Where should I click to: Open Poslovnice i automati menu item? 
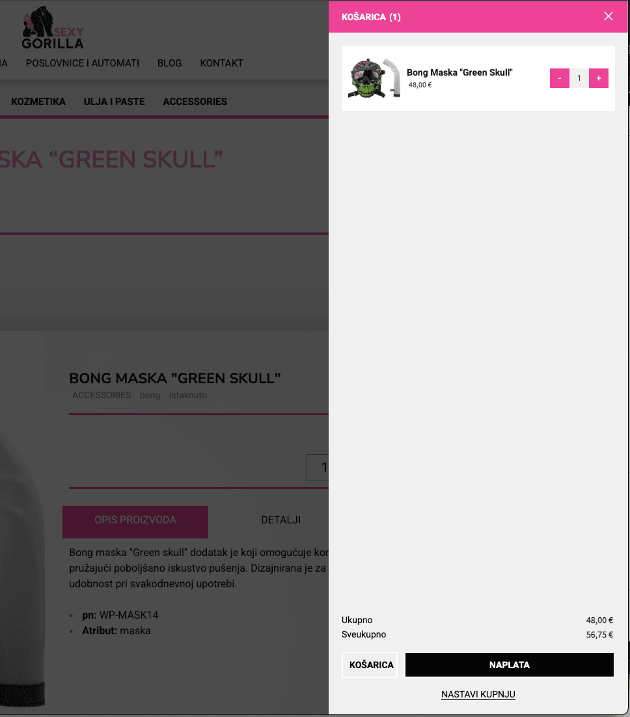point(83,63)
